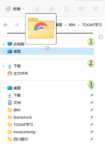
Task: Toggle pin beside the invoicetemp folder
Action: pyautogui.click(x=92, y=132)
